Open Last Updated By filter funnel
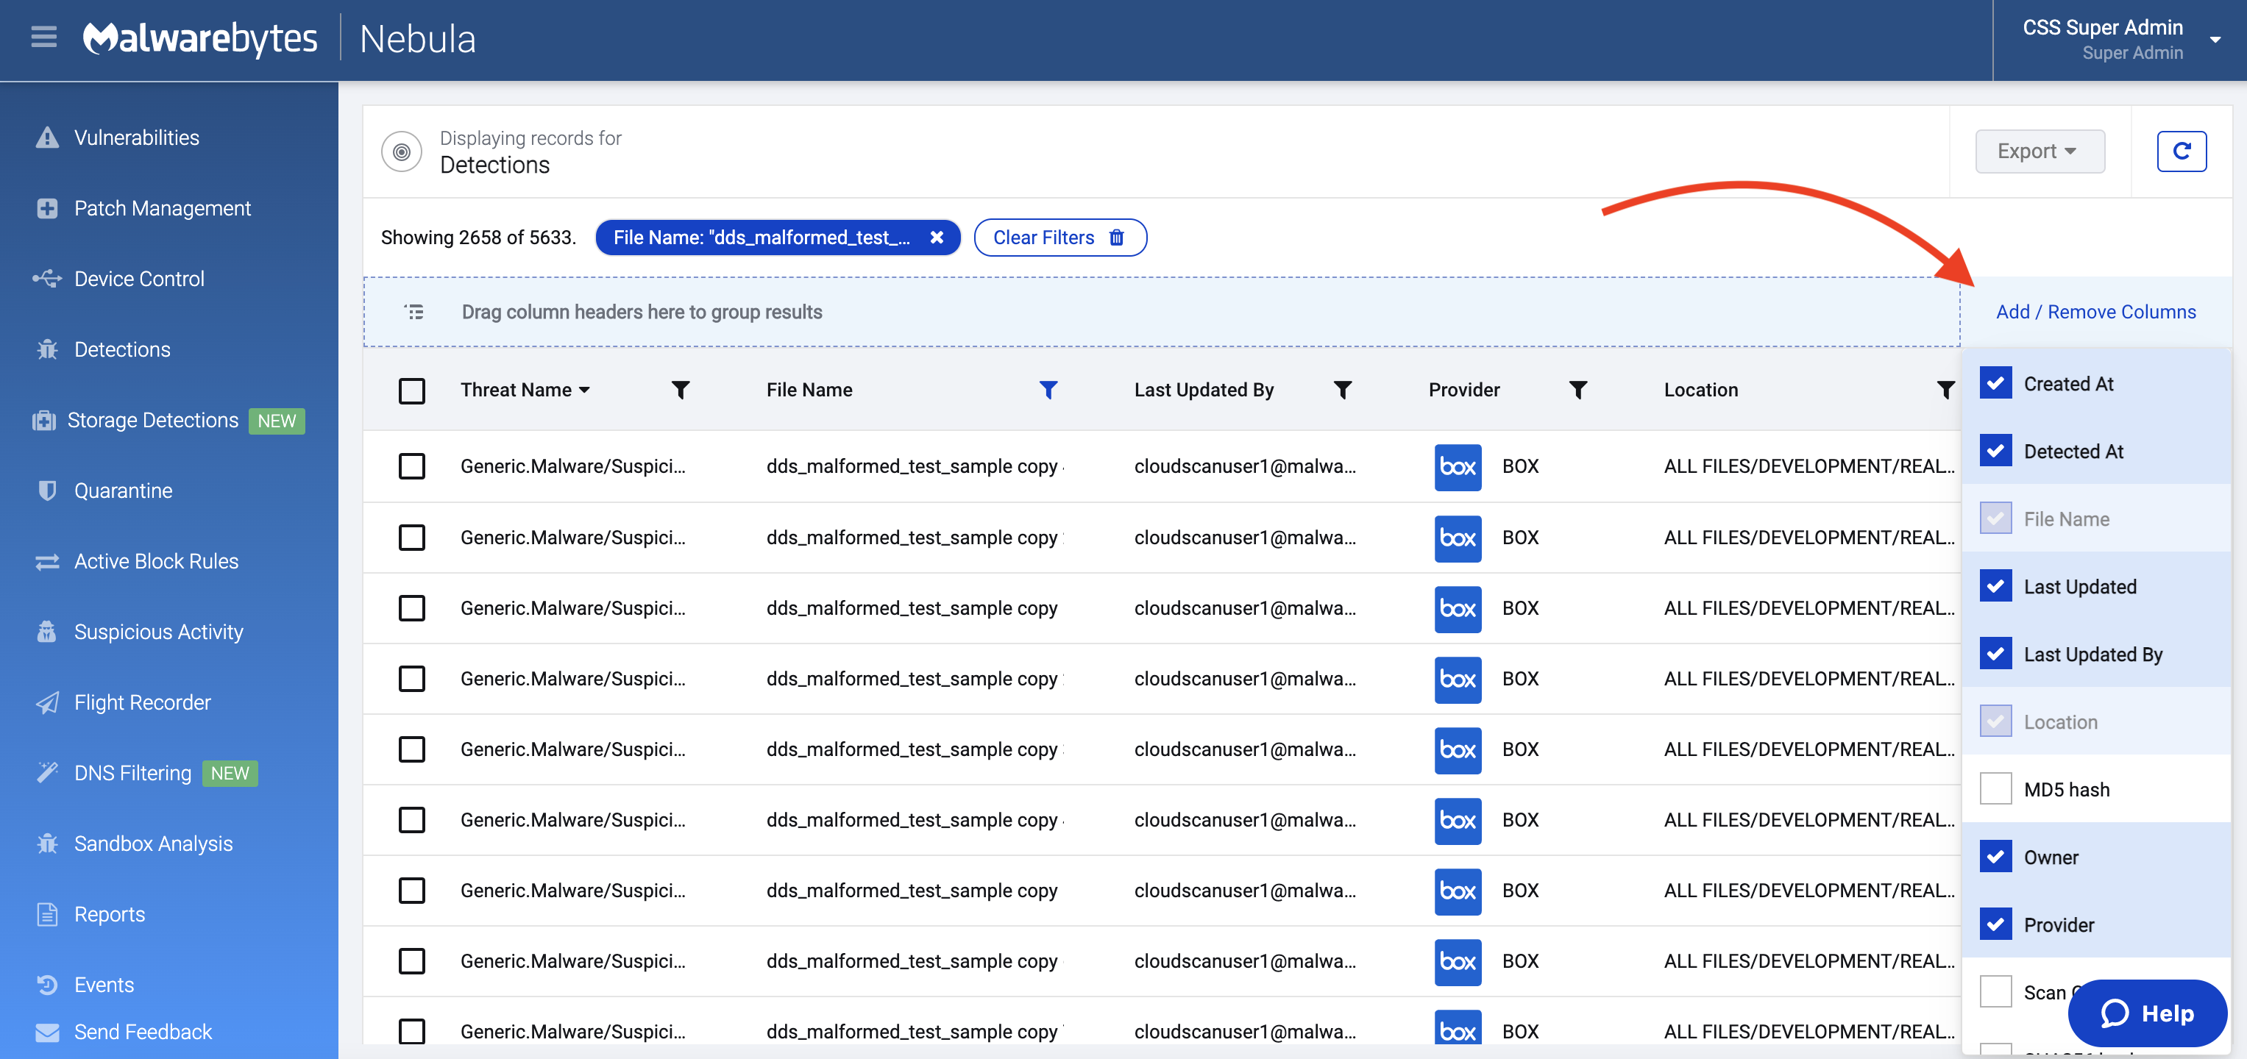This screenshot has width=2247, height=1059. (x=1343, y=390)
